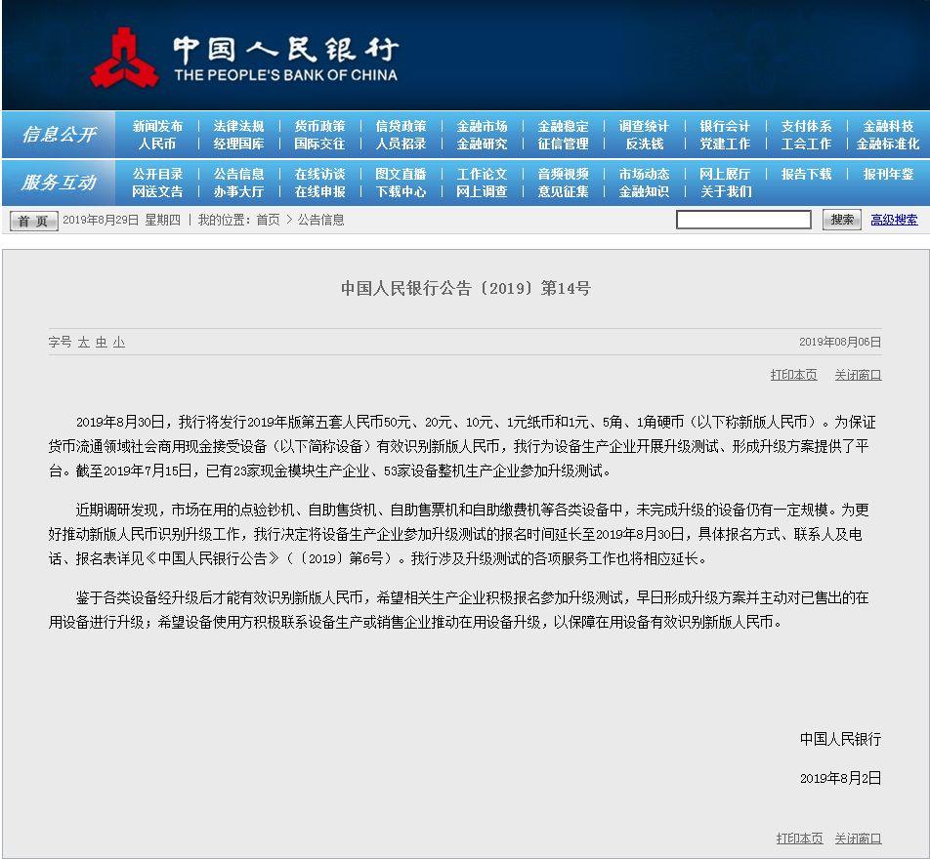Select 金融市场 in navigation bar
Viewport: 930px width, 859px height.
click(x=482, y=126)
